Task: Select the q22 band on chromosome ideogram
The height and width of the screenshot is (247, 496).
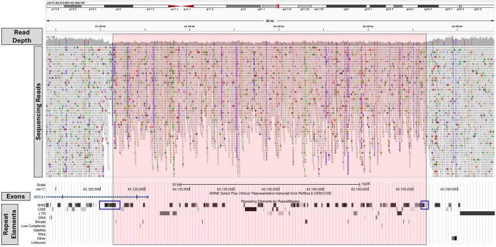Action: pyautogui.click(x=346, y=6)
